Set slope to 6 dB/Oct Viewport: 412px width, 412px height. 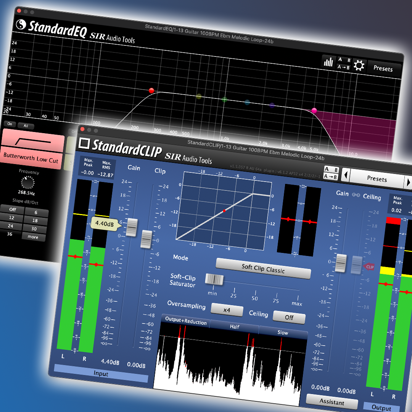pyautogui.click(x=36, y=212)
